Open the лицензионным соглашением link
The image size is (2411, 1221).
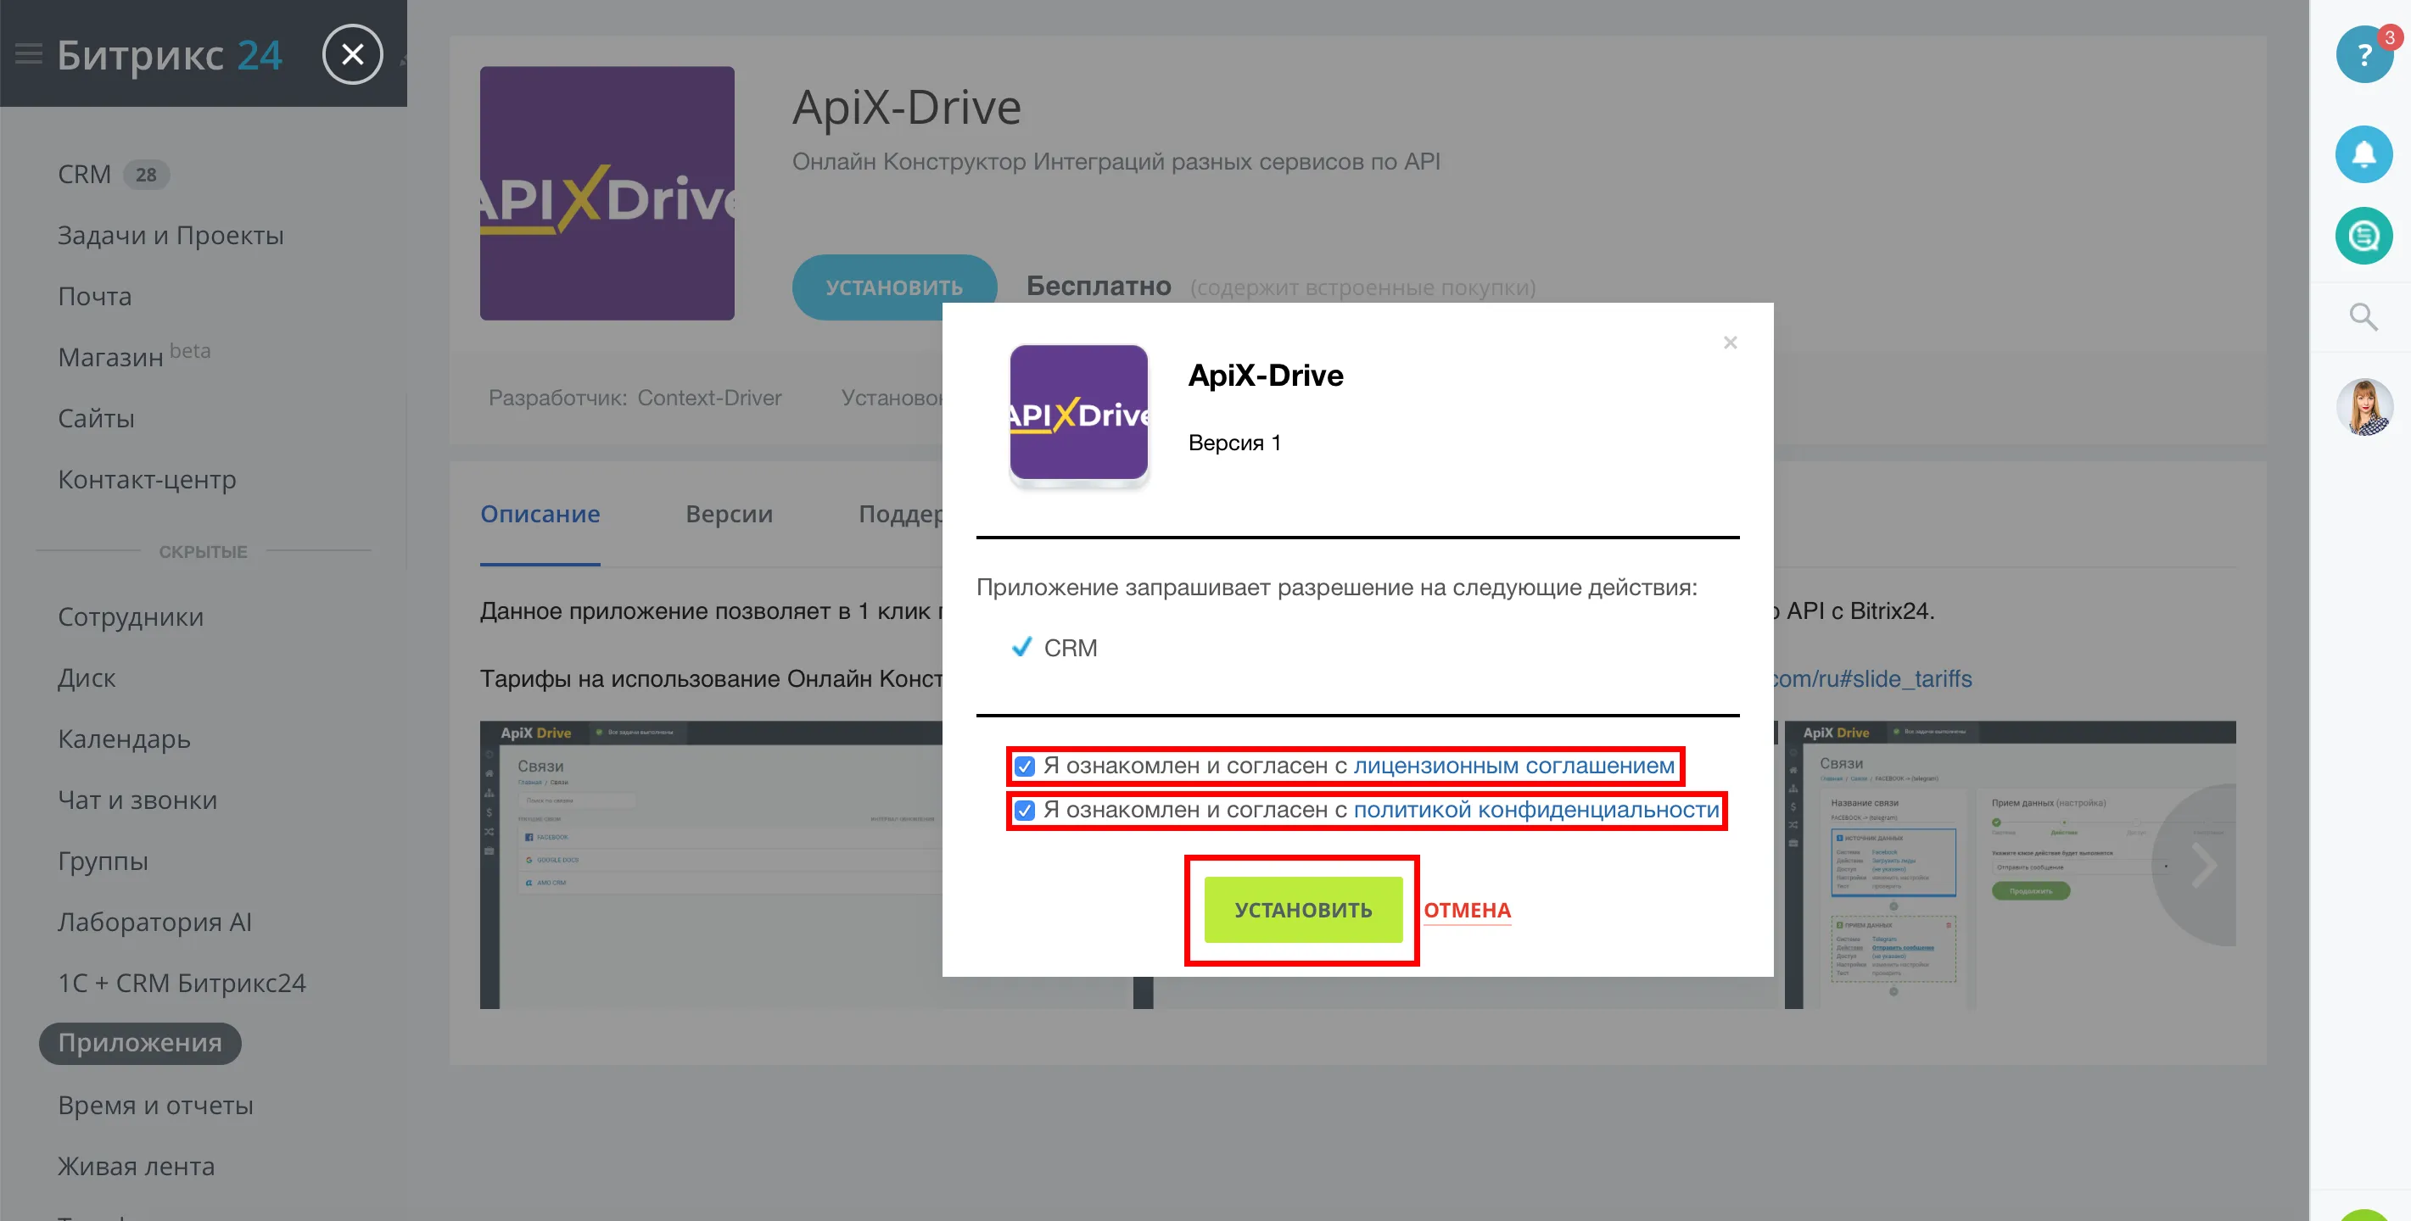click(1513, 767)
